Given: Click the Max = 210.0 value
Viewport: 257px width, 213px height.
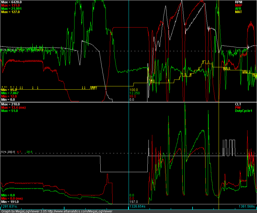Looking at the screenshot, I should (10, 104).
